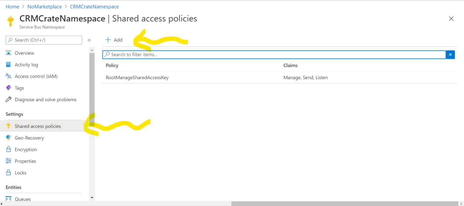
Task: Click the Service Bus Namespace key icon
Action: click(11, 21)
